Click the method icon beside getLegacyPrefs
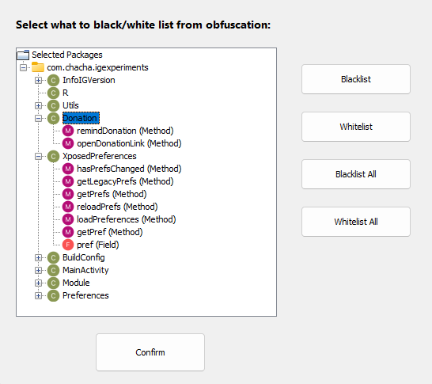This screenshot has width=432, height=384. [x=68, y=181]
